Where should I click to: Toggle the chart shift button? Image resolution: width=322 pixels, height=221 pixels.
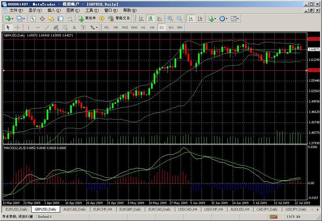200,19
